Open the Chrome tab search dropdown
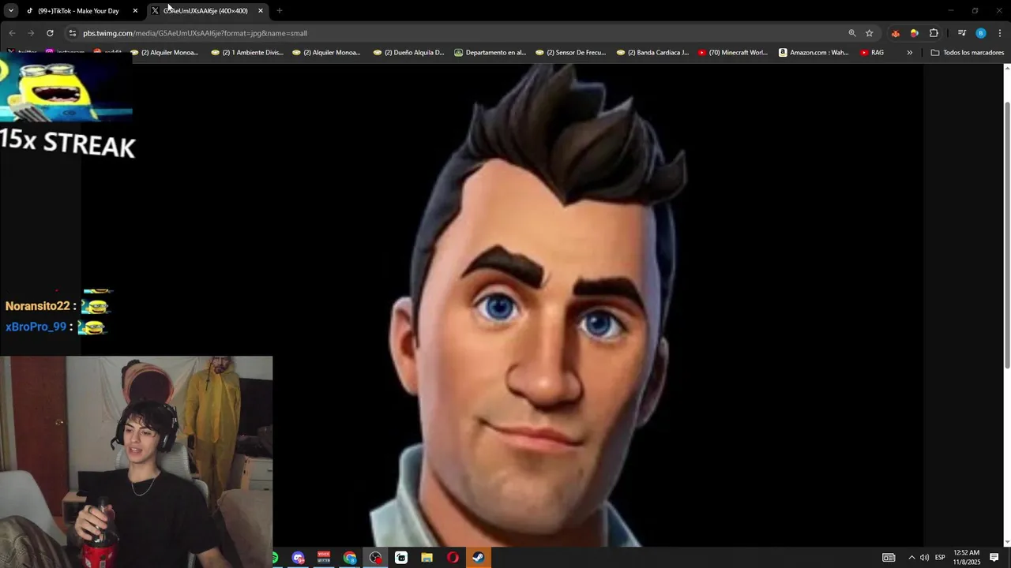1011x568 pixels. coord(11,11)
